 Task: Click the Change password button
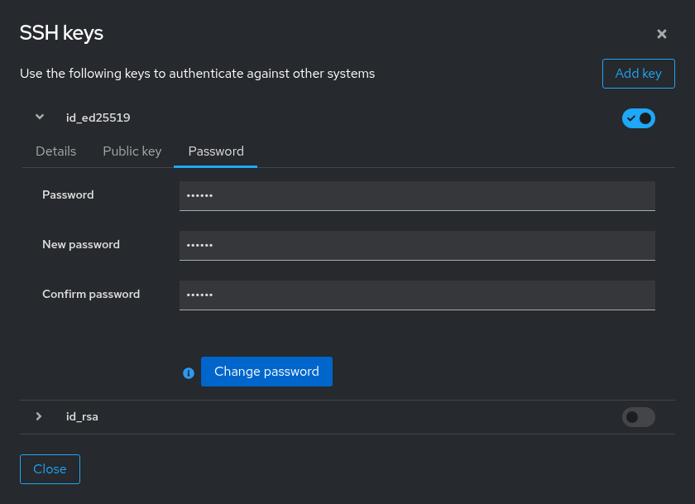pos(266,372)
